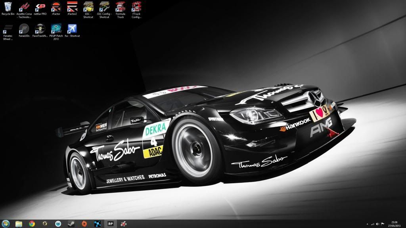Launch Assetto Corsa Technology Preview shortcut
Image resolution: width=406 pixels, height=228 pixels.
(x=24, y=10)
